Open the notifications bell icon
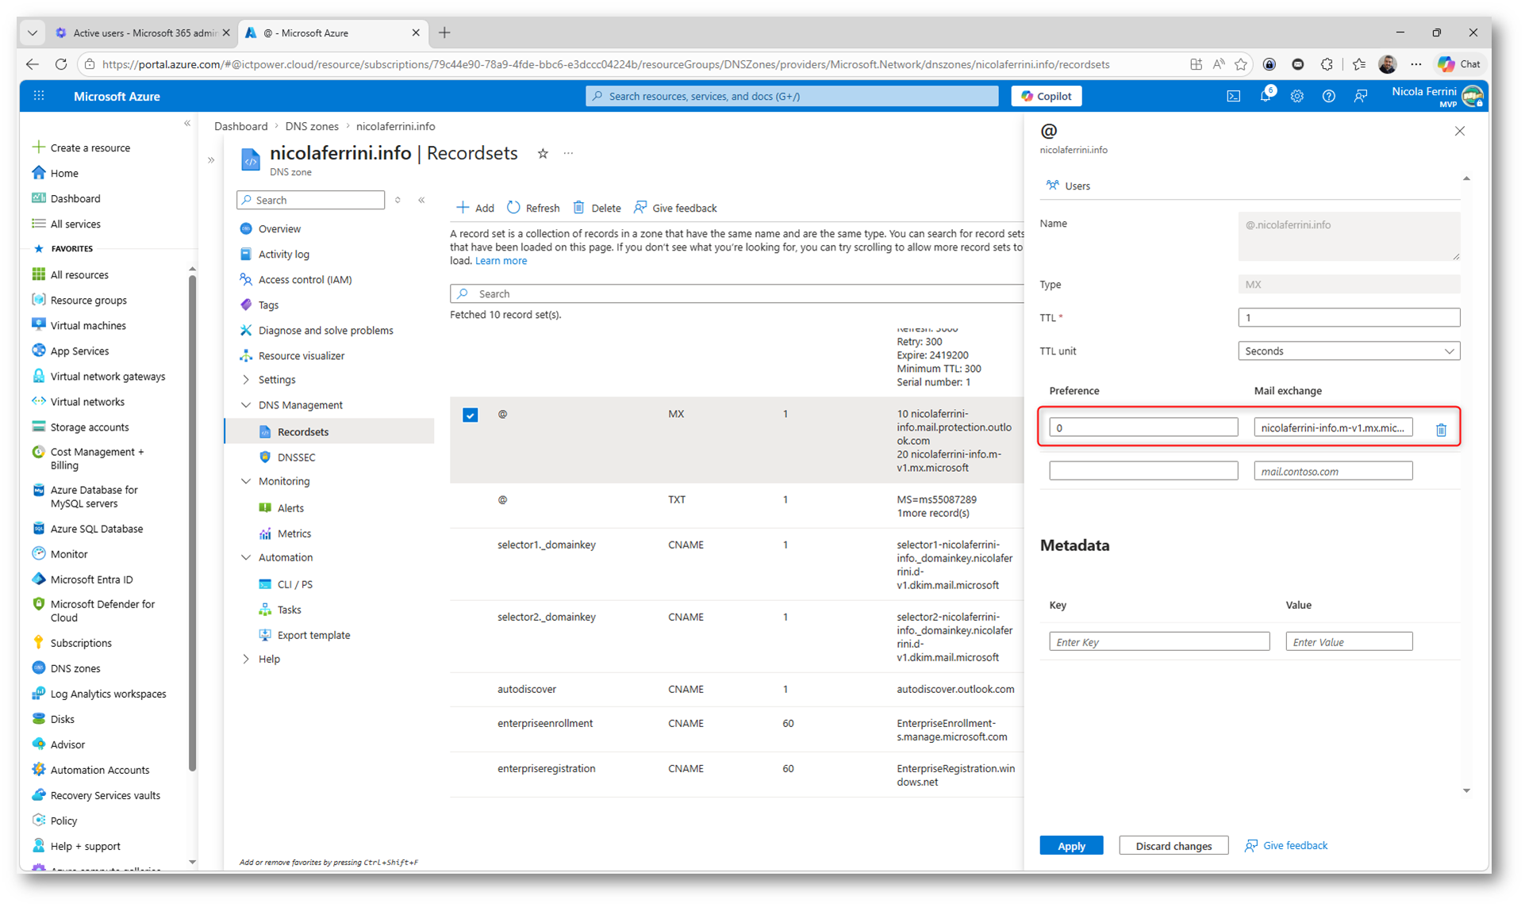This screenshot has height=907, width=1525. click(x=1265, y=96)
